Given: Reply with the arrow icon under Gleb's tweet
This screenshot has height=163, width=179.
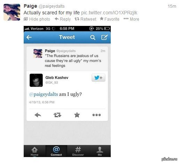Looking at the screenshot, I should pos(38,115).
